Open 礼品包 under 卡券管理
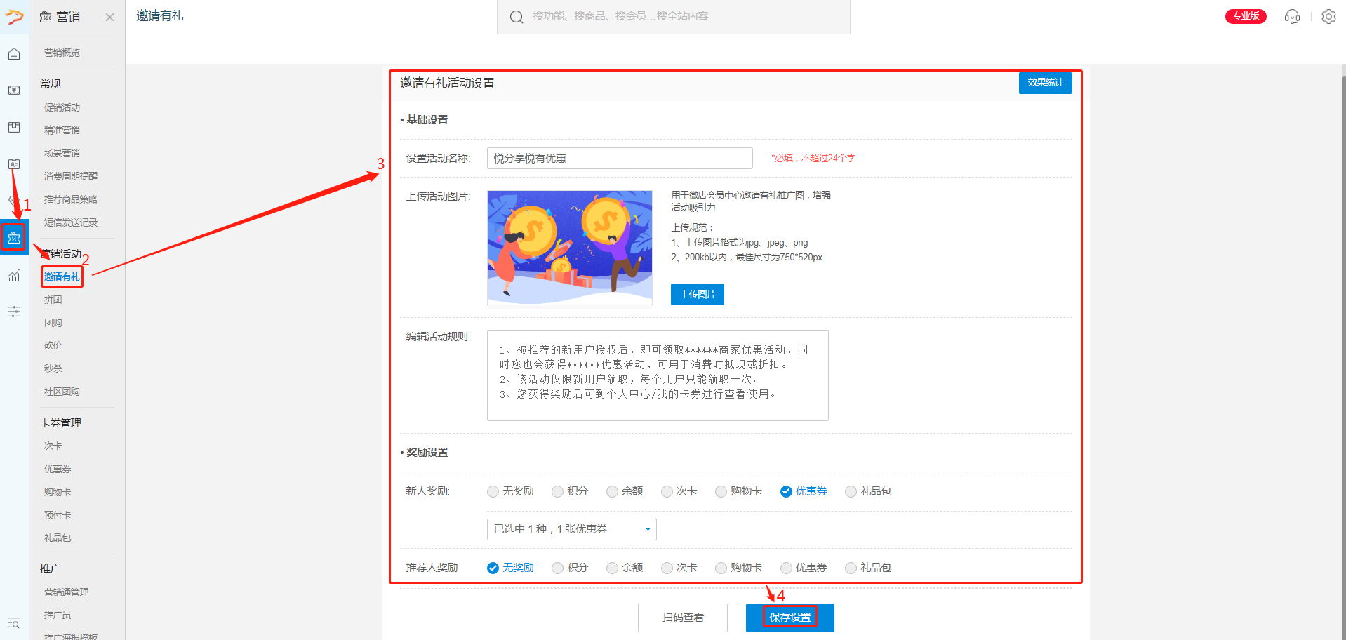Screen dimensions: 1346x640 click(x=58, y=538)
